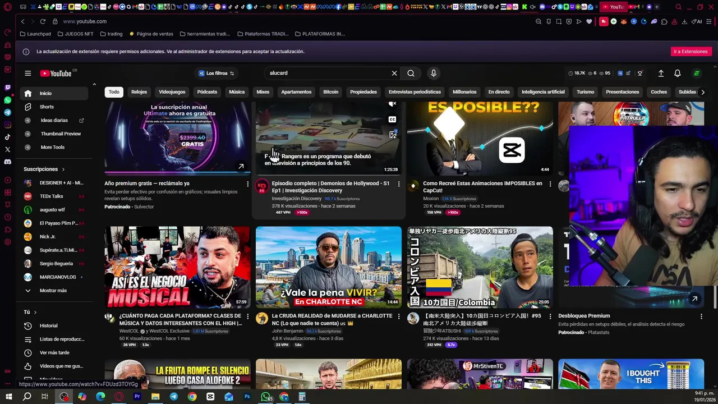Open options for ¿Cuánto paga cada plataforma video

(247, 316)
